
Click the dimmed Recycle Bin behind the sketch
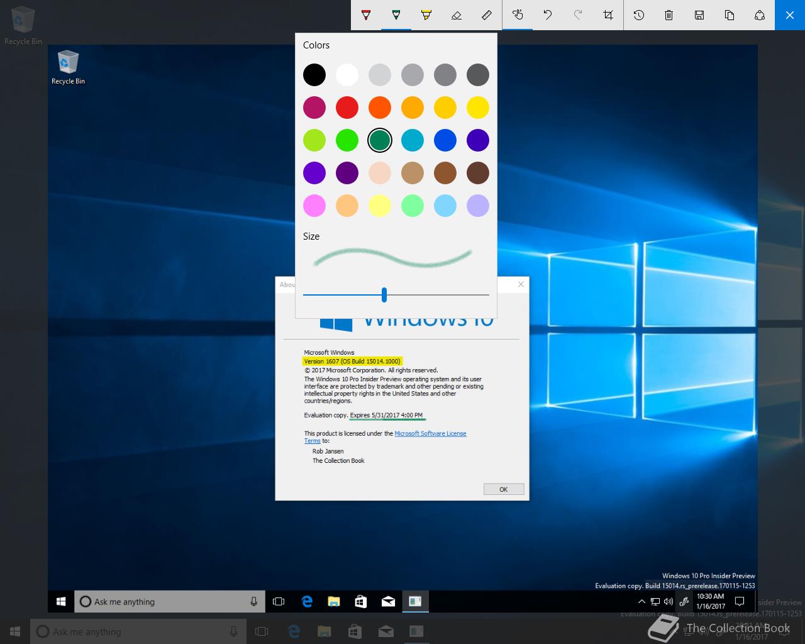tap(23, 26)
